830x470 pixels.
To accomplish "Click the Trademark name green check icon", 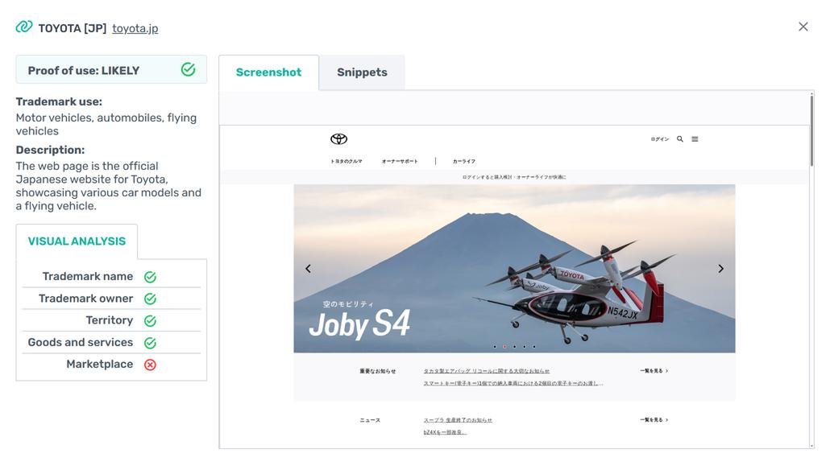I will click(151, 277).
